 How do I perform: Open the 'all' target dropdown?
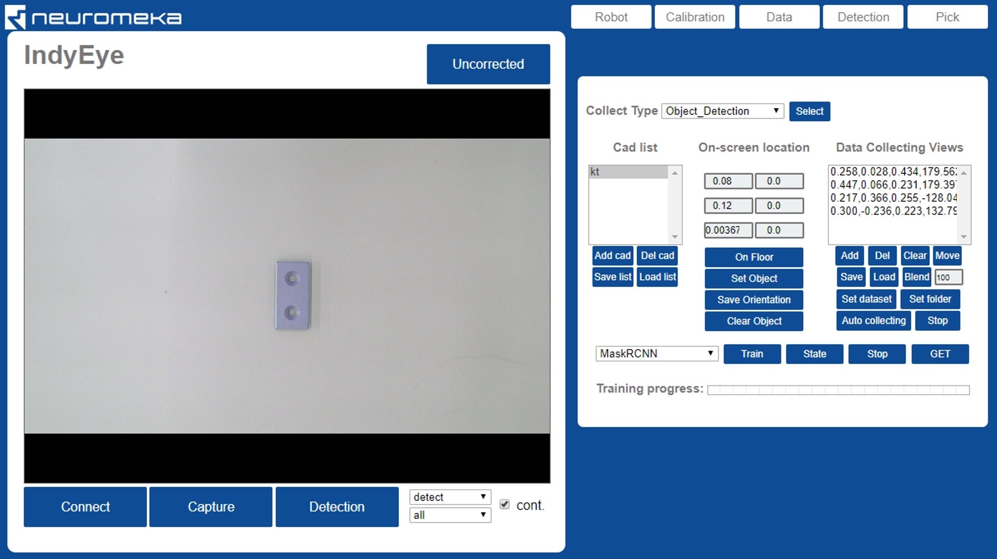point(450,515)
